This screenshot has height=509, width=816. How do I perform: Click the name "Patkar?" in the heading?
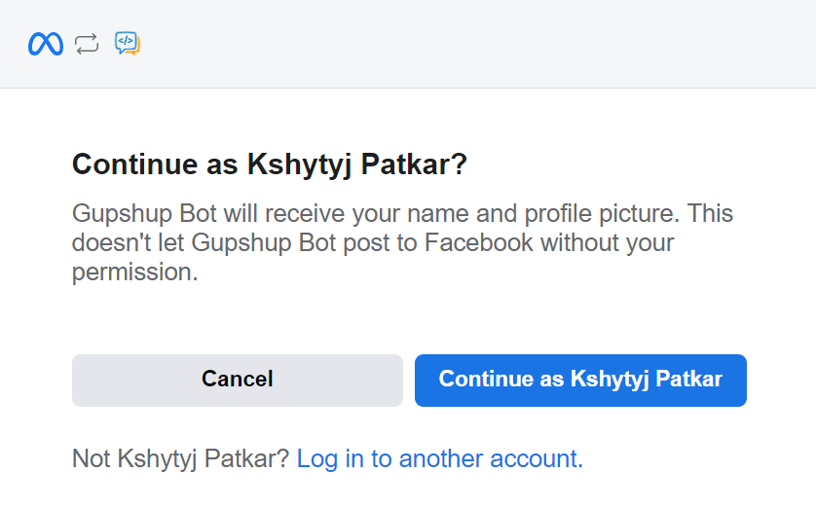tap(414, 164)
